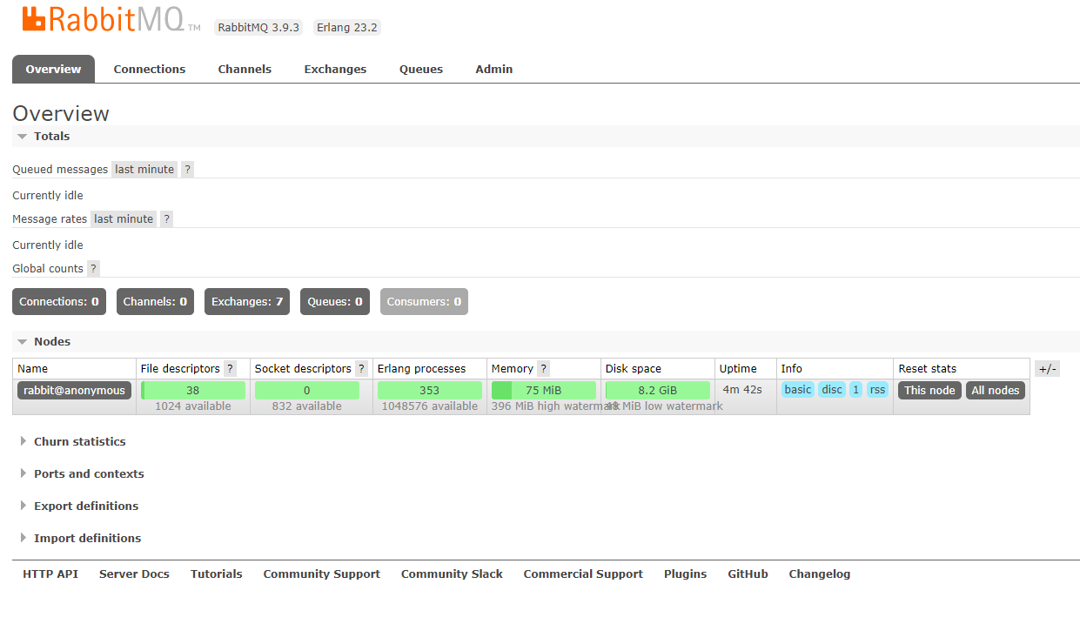The height and width of the screenshot is (624, 1080).
Task: Click the Reset stats column header
Action: pyautogui.click(x=928, y=369)
